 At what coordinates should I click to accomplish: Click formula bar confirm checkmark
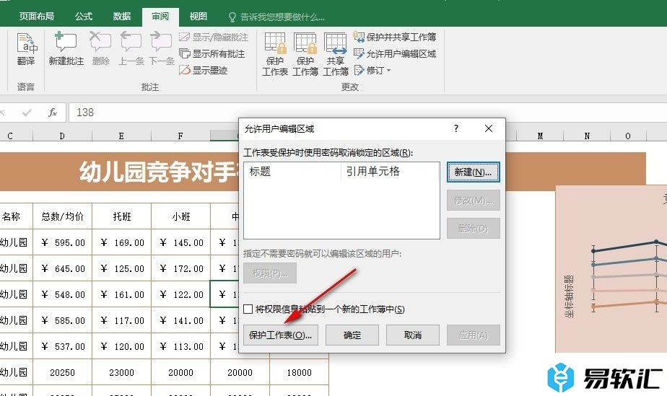pyautogui.click(x=27, y=113)
